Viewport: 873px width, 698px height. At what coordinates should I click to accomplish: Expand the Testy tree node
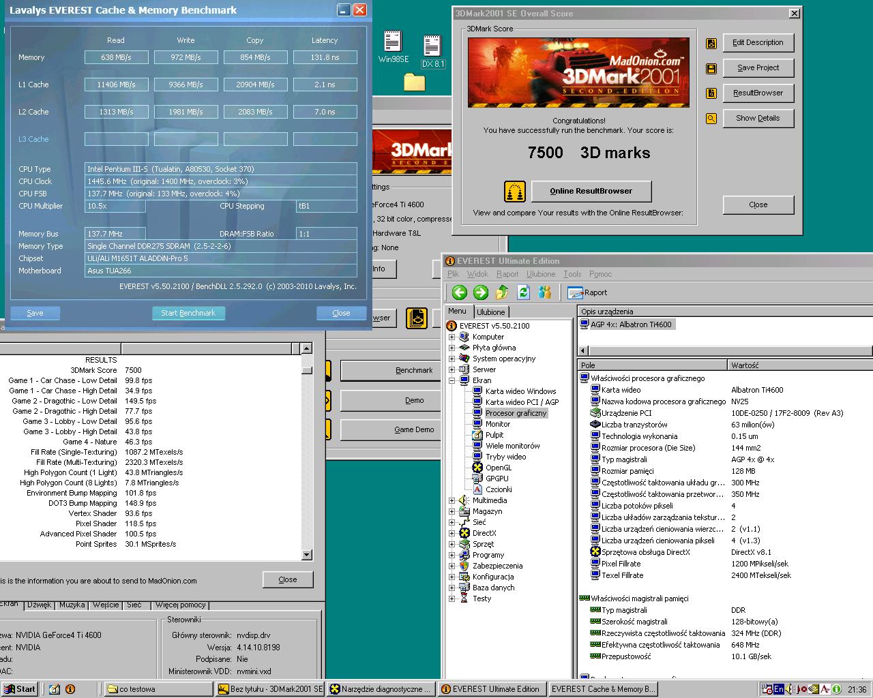452,598
